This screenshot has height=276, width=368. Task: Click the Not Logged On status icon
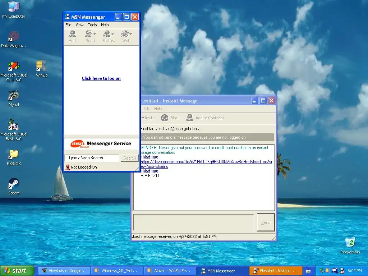tap(68, 167)
